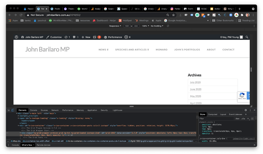
Task: Click the Styles Filter field
Action: point(216,119)
